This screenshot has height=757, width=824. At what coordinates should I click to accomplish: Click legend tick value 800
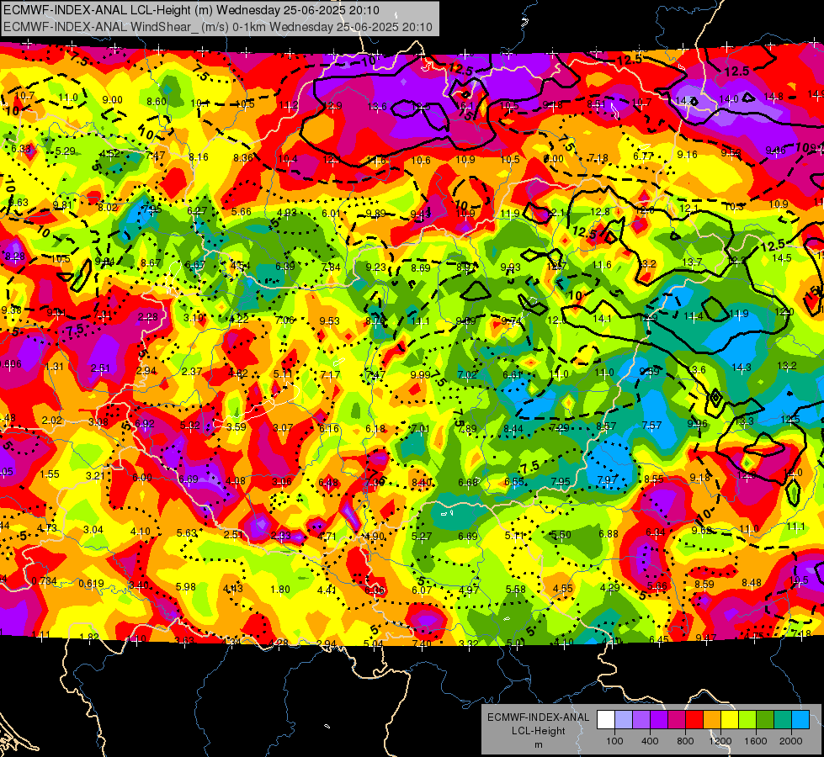click(x=685, y=741)
